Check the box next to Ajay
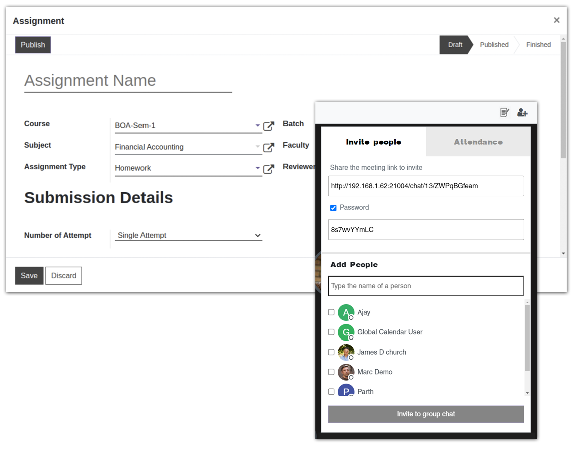Screen dimensions: 572x452 [331, 312]
